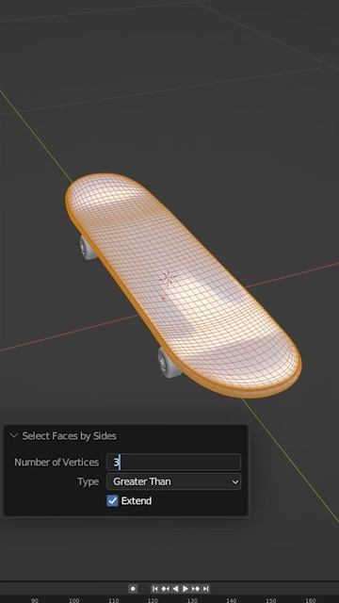Click frame 140 on the timeline ruler
Screen dimensions: 339x603
[232, 600]
